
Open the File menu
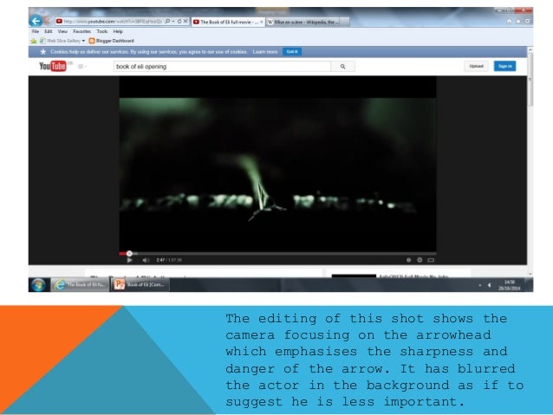(x=36, y=31)
